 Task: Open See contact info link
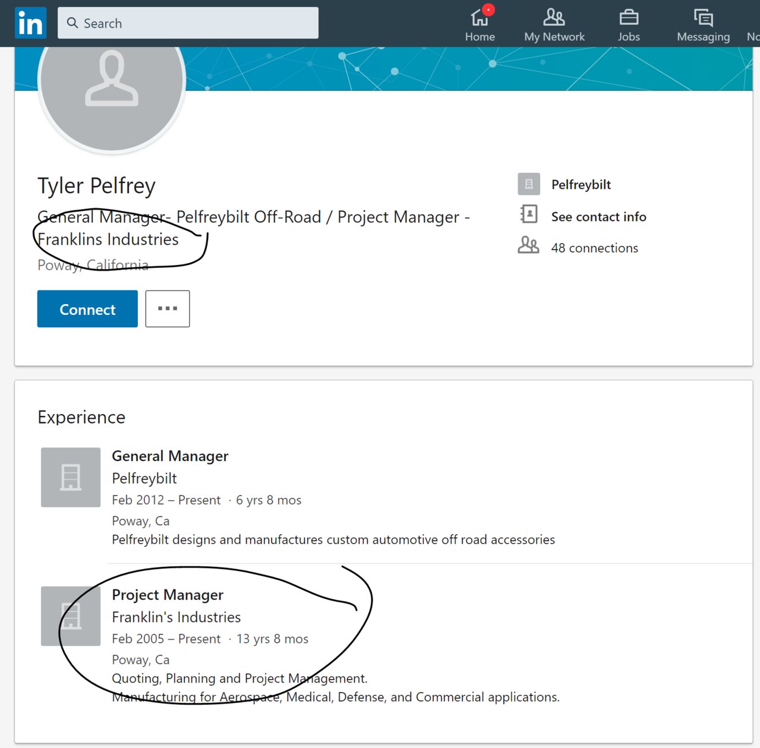click(598, 217)
